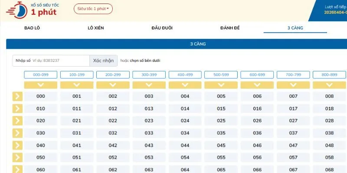Image resolution: width=347 pixels, height=173 pixels.
Task: Click the down chevron under 400-499
Action: [x=185, y=85]
